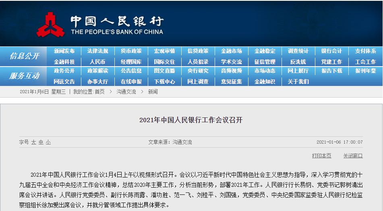Click 沟通交流 breadcrumb link
The image size is (383, 211).
pos(126,92)
